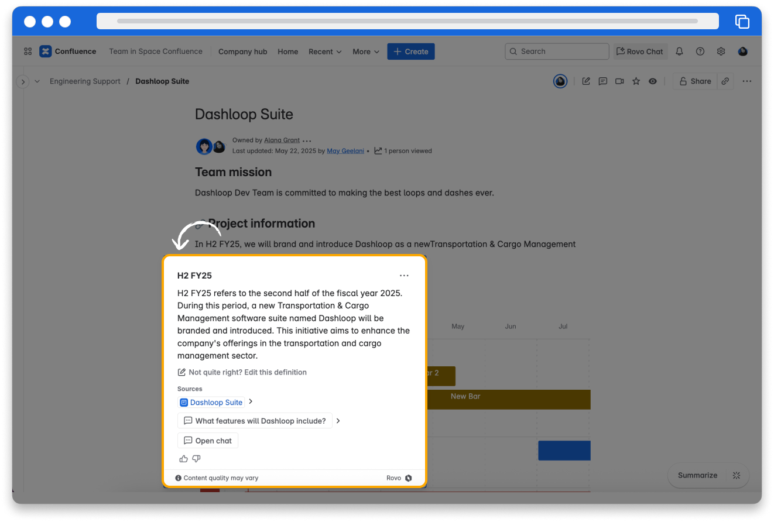The height and width of the screenshot is (522, 774).
Task: Click the Content quality may vary info icon
Action: point(179,478)
